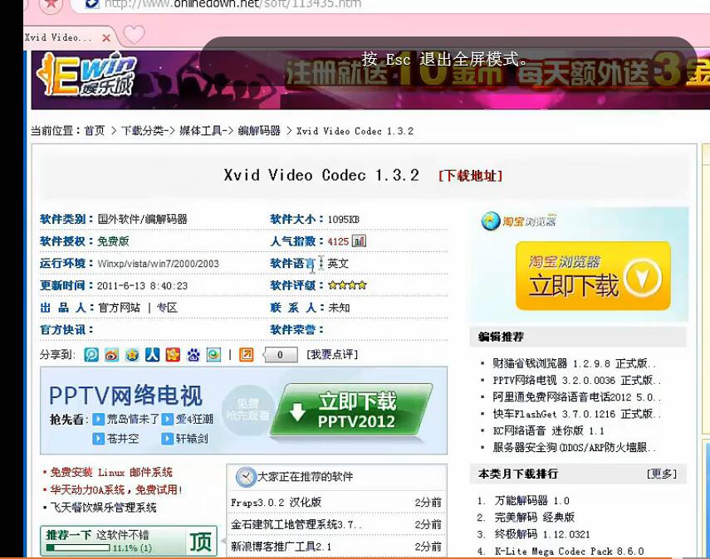710x559 pixels.
Task: Open a new tab with the heart button
Action: click(x=134, y=35)
